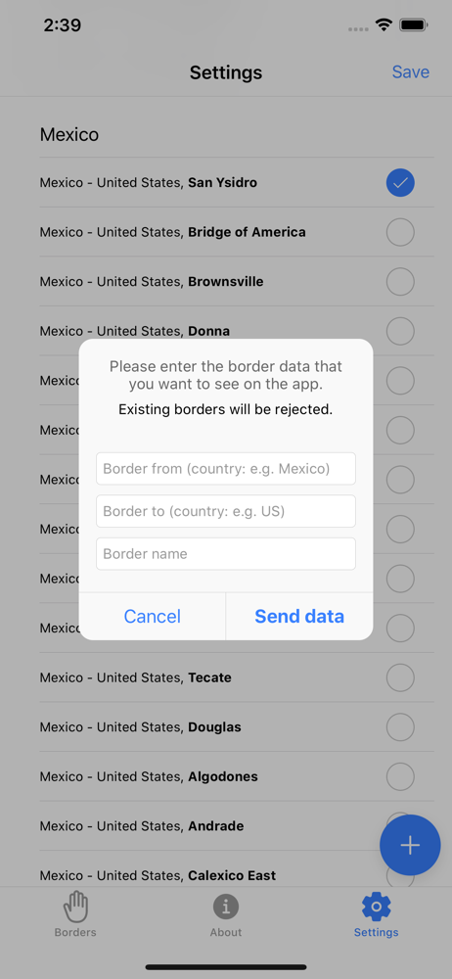The image size is (452, 979).
Task: Uncheck the San Ysidro border checkmark
Action: click(x=400, y=183)
